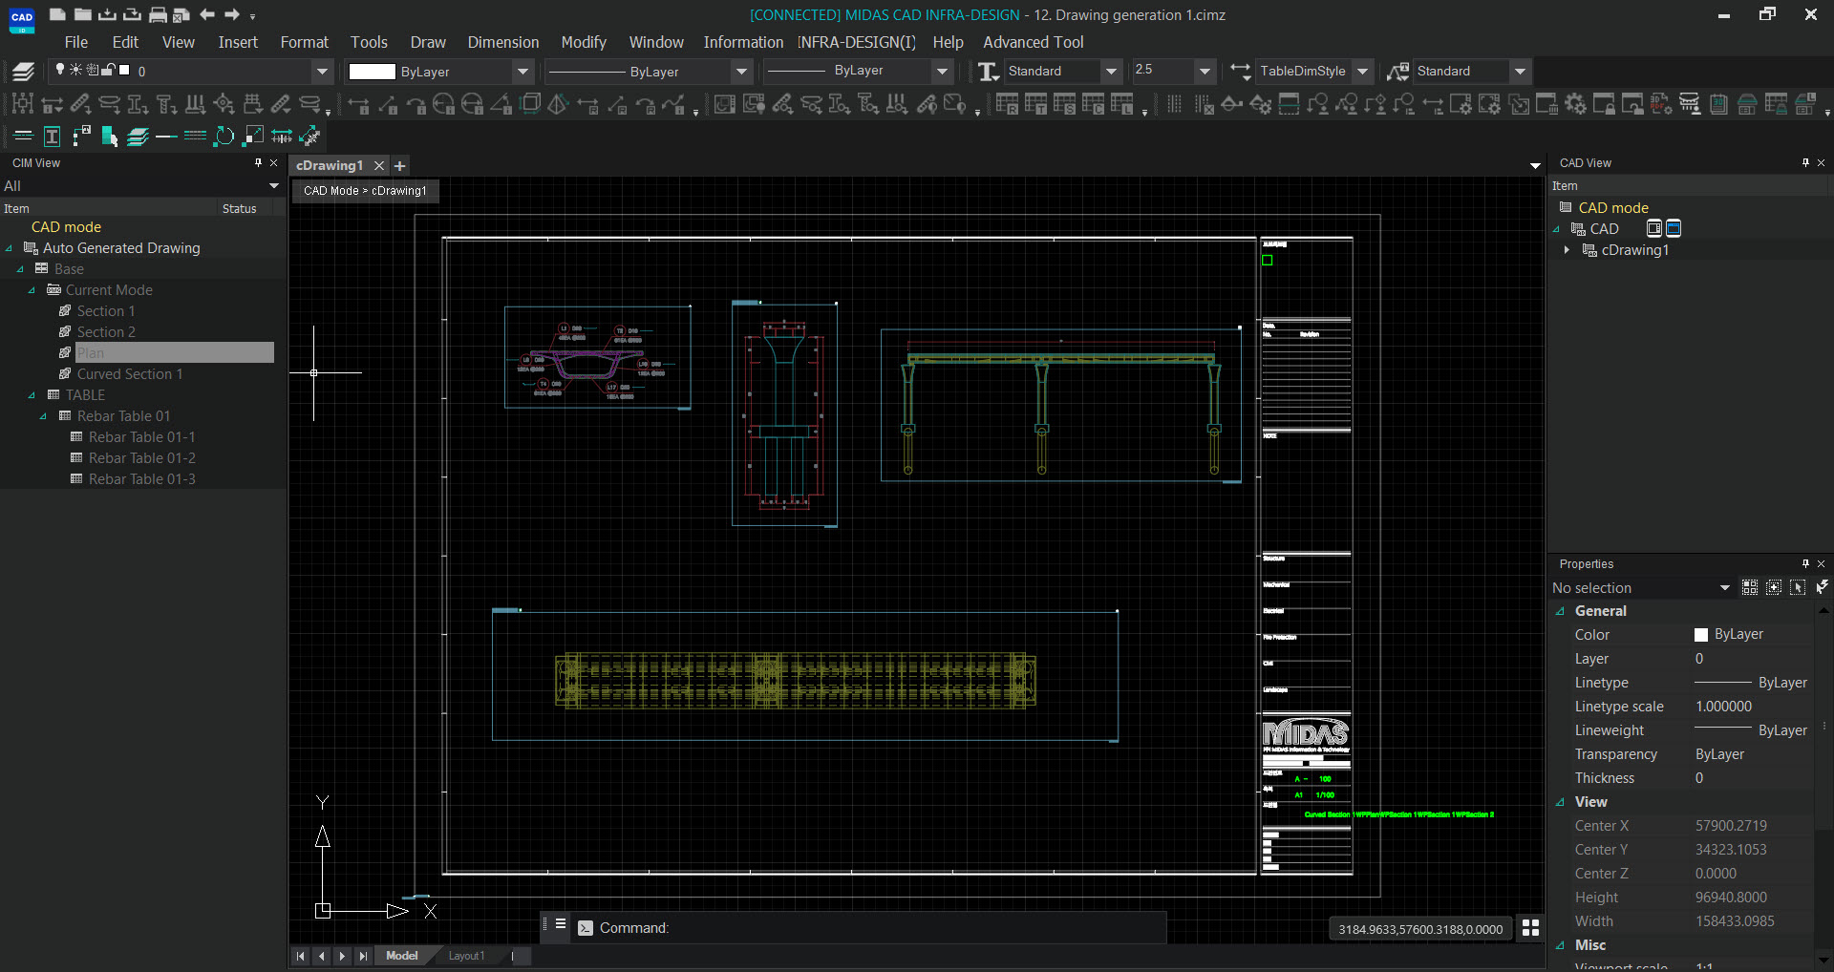Click the double-gear settings toolbar icon
Viewport: 1834px width, 972px height.
1575,104
